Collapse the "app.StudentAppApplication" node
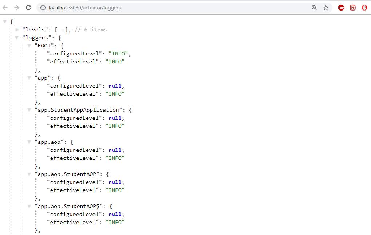The height and width of the screenshot is (235, 371). point(29,110)
